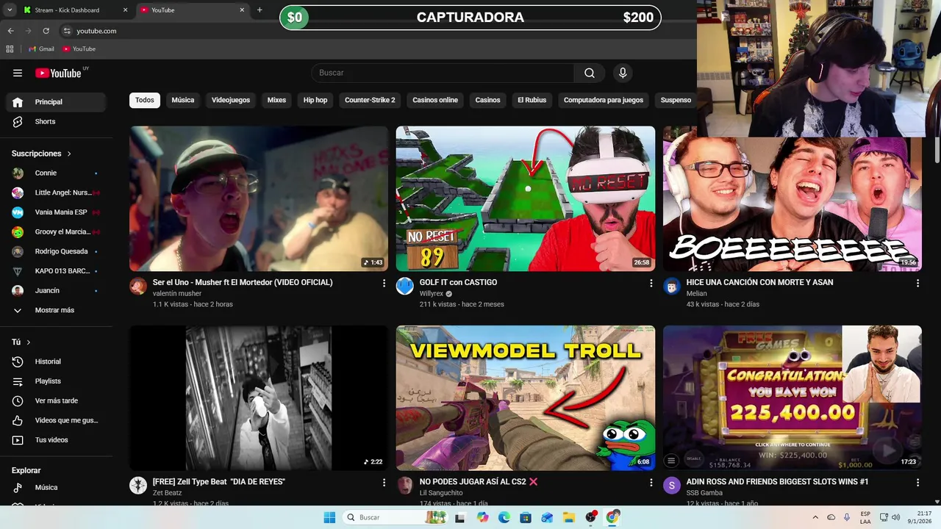
Task: Select the Counter-Strike 2 filter chip
Action: coord(370,100)
